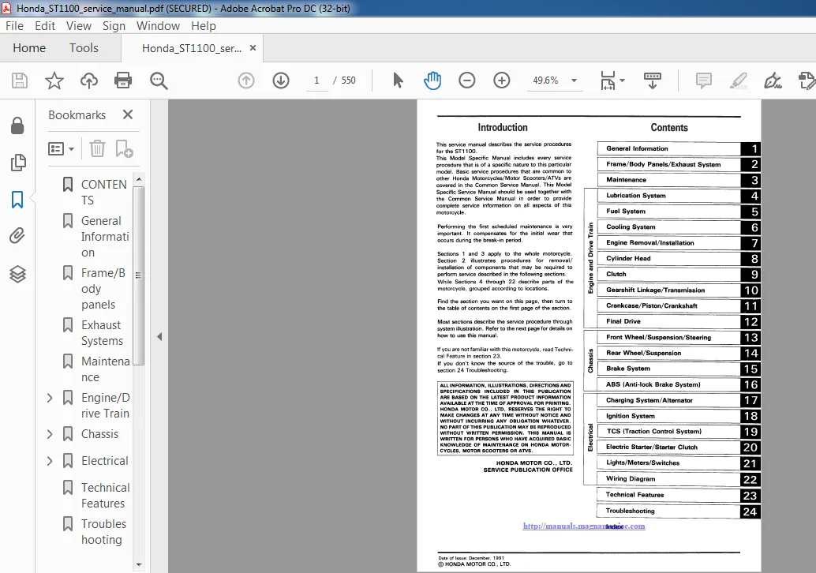Open the Sign menu

click(114, 26)
